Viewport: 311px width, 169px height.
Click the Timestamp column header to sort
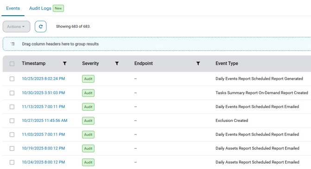34,63
